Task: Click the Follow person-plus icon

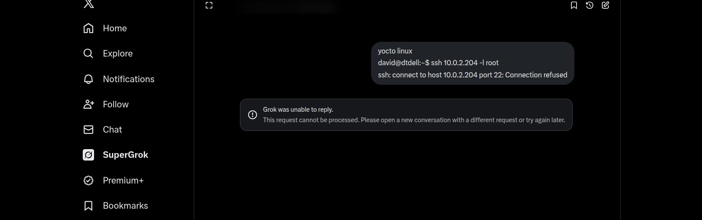Action: click(88, 104)
